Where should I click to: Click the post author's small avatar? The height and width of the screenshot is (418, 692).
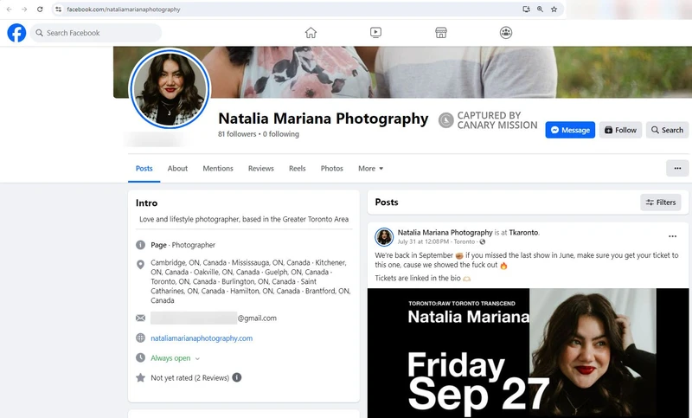[x=384, y=237]
